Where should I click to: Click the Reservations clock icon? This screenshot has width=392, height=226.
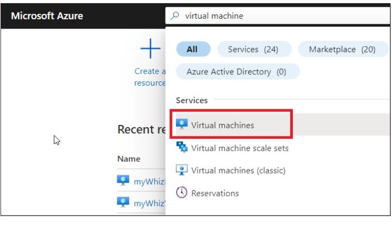182,192
